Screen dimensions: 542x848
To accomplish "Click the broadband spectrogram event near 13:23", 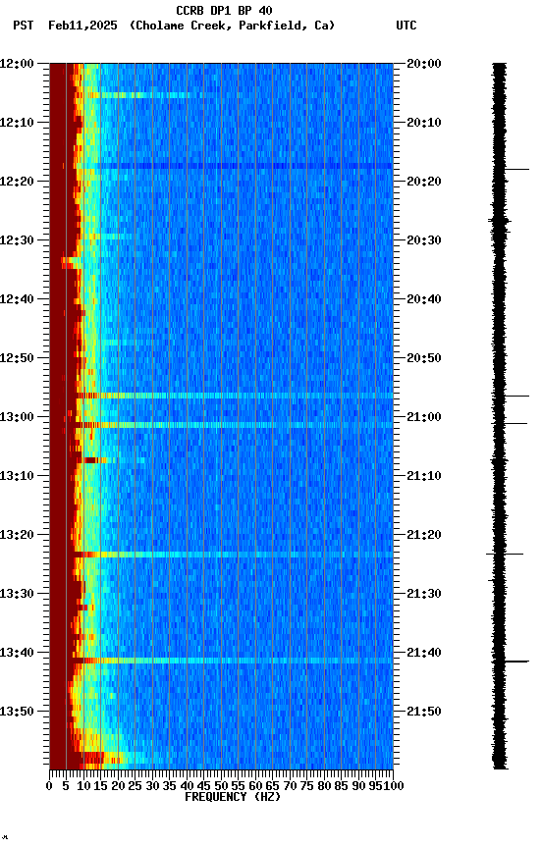I will pyautogui.click(x=234, y=555).
